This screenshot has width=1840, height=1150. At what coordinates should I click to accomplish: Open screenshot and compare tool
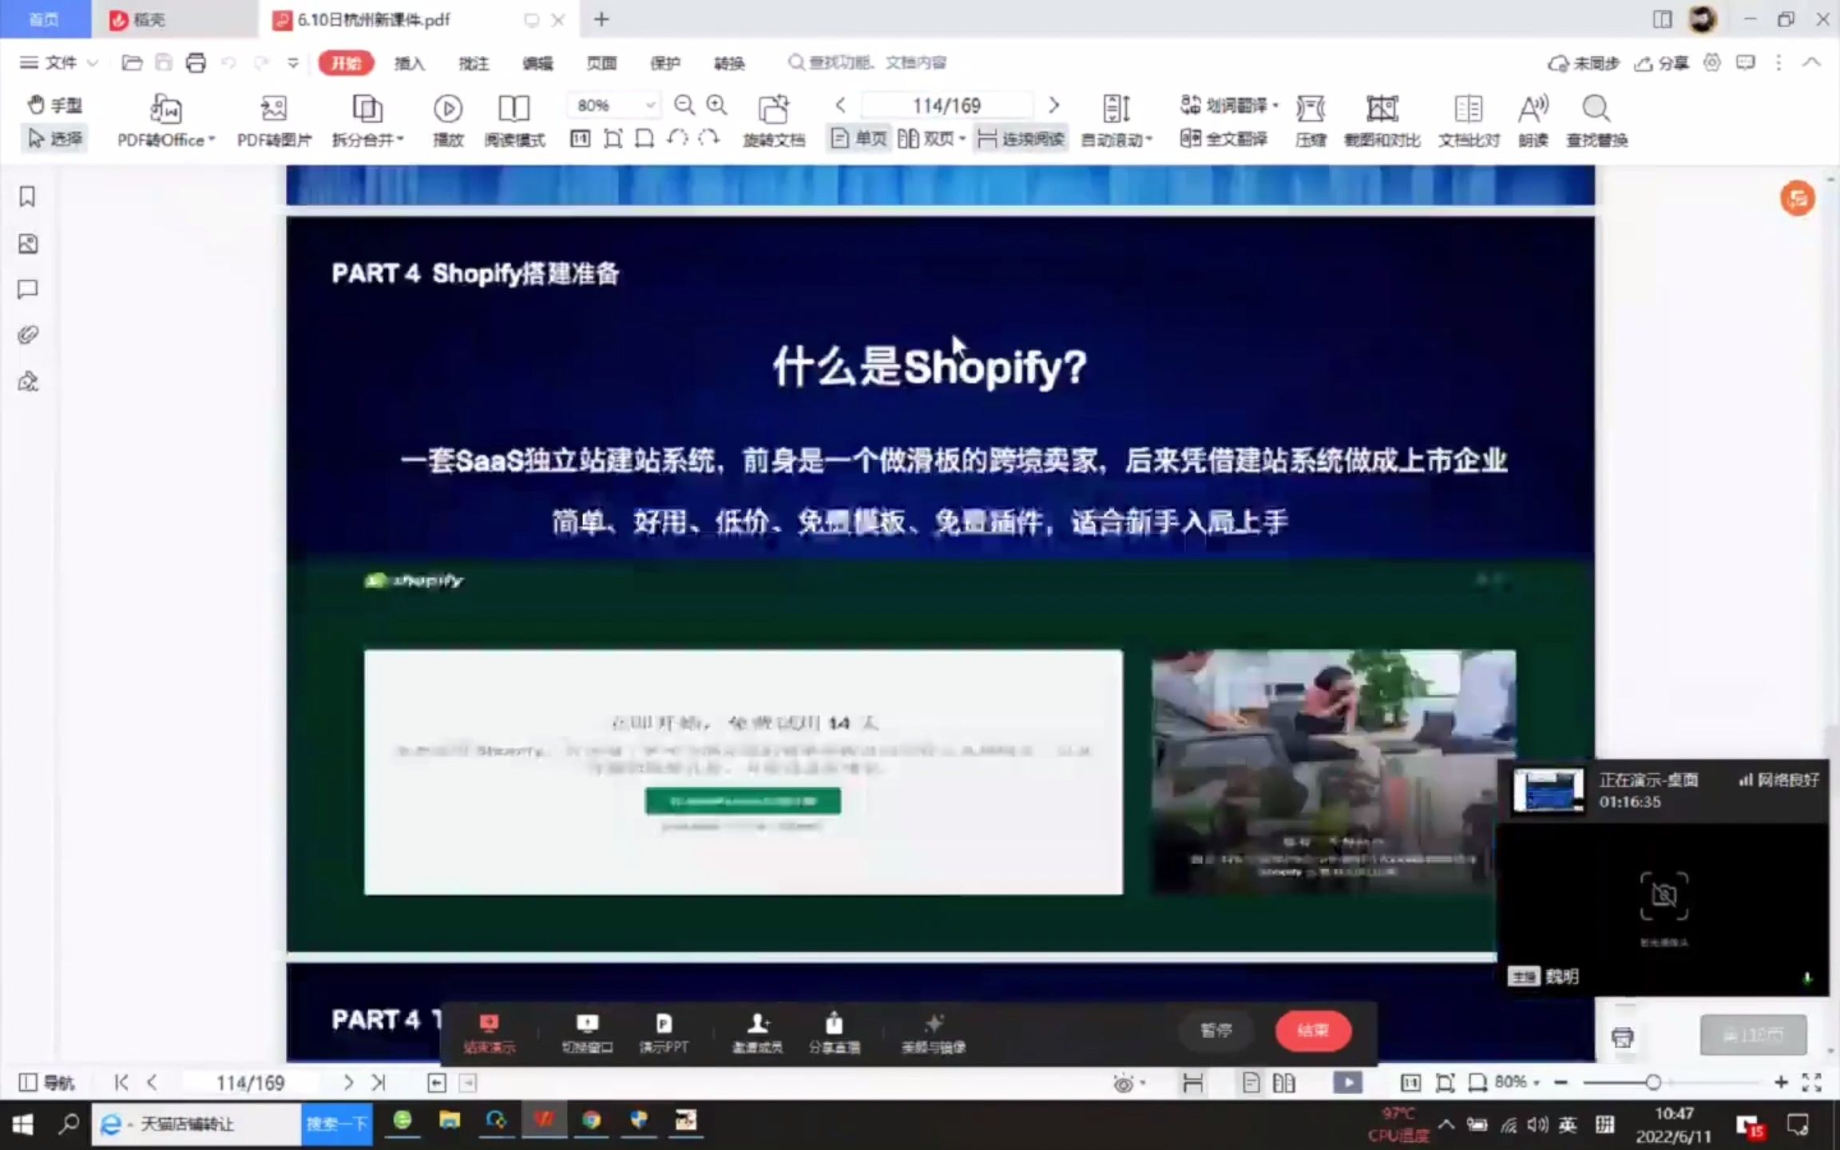click(1382, 121)
